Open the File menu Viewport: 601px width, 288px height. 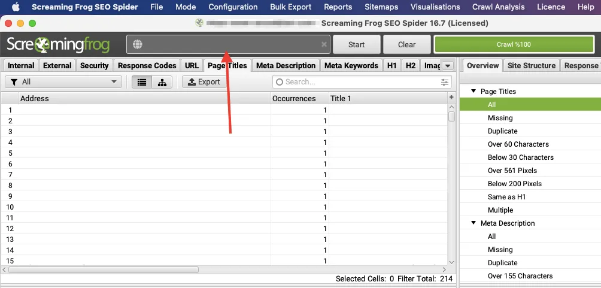(156, 7)
